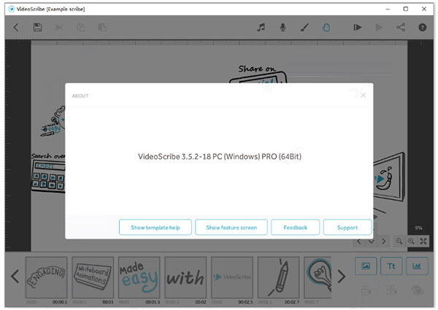The width and height of the screenshot is (438, 310).
Task: Minimize the VideoScribe window
Action: pos(388,9)
